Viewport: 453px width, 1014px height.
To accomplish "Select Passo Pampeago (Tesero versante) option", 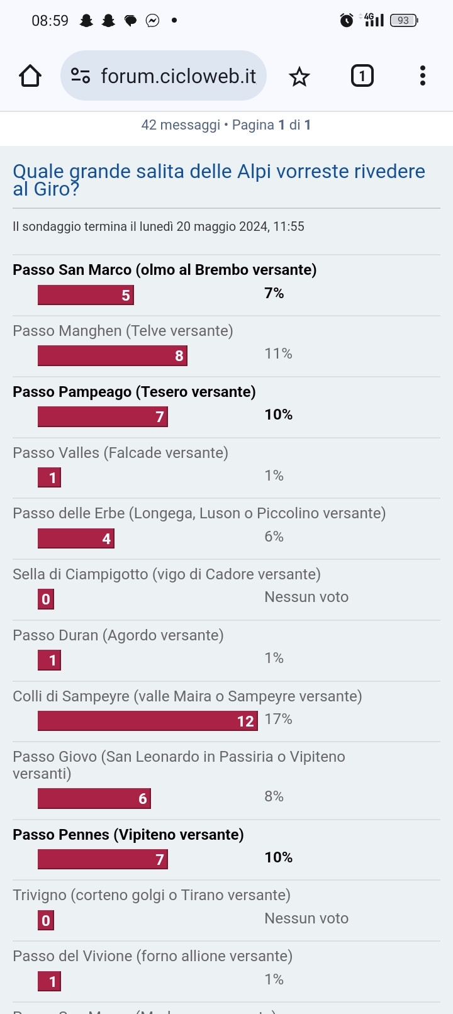I will [134, 392].
